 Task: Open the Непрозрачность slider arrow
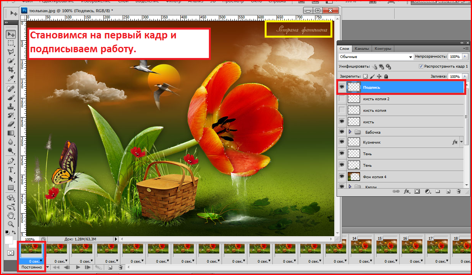(x=464, y=56)
